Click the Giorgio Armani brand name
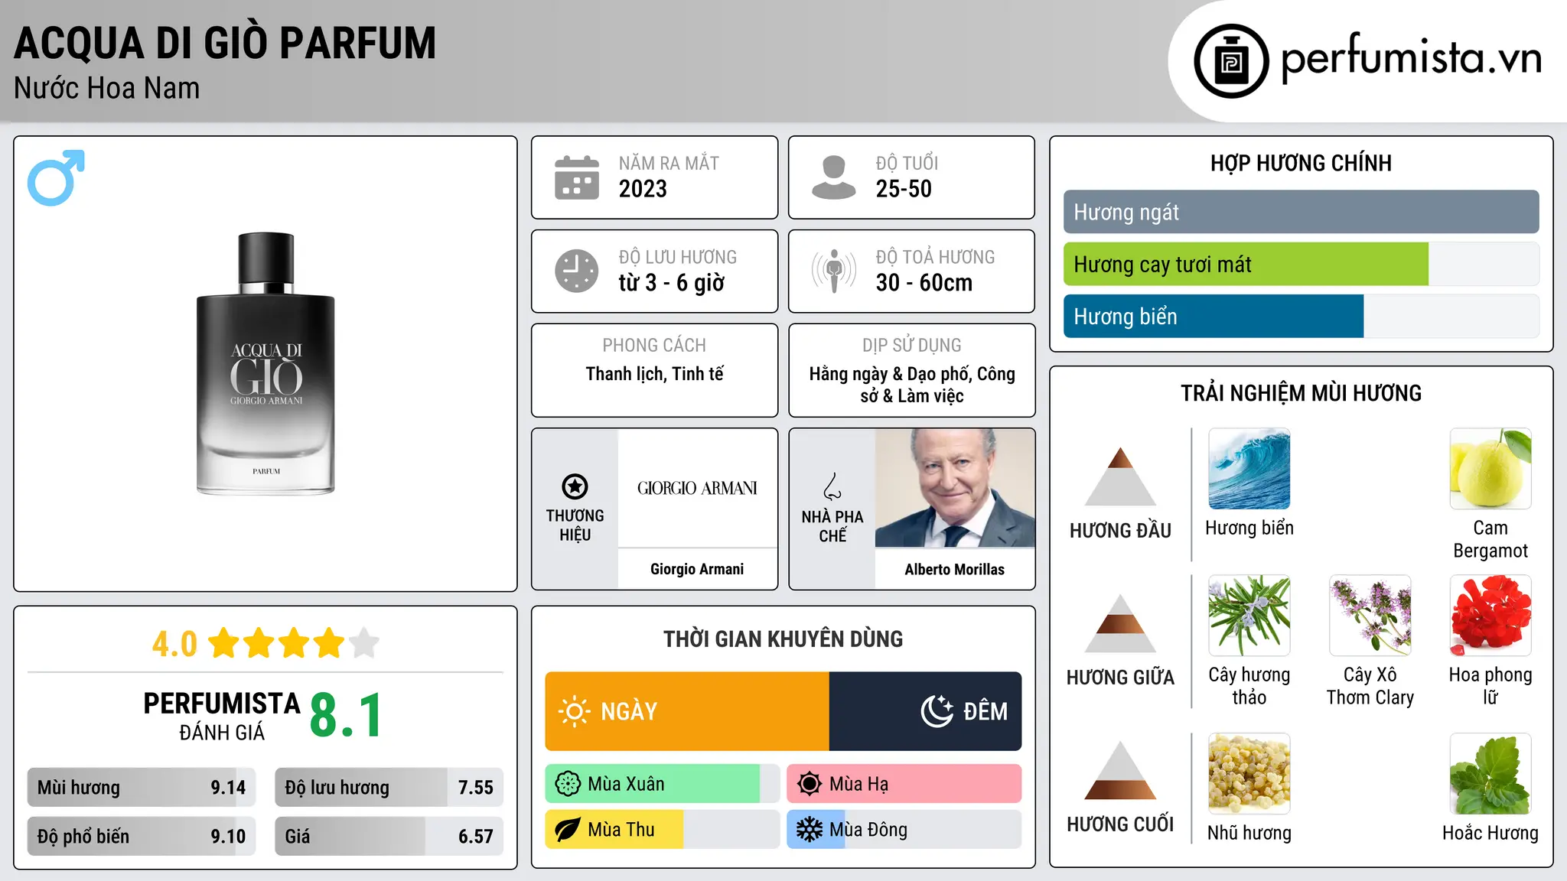The image size is (1567, 881). pyautogui.click(x=697, y=569)
